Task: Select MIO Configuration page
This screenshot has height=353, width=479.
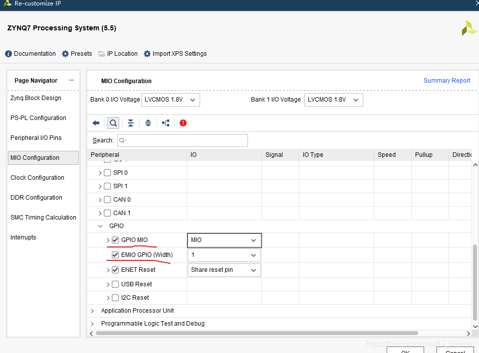Action: tap(43, 158)
